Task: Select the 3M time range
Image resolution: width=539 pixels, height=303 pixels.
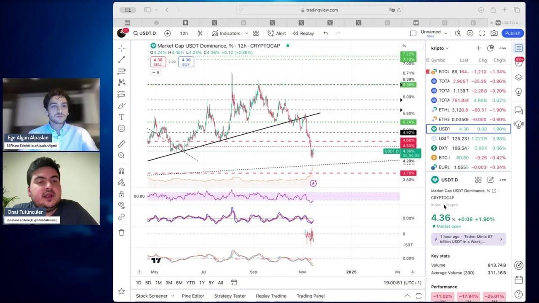Action: coord(168,283)
